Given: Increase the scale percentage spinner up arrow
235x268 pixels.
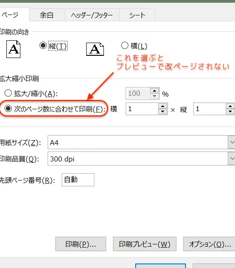Looking at the screenshot, I should pyautogui.click(x=154, y=91).
